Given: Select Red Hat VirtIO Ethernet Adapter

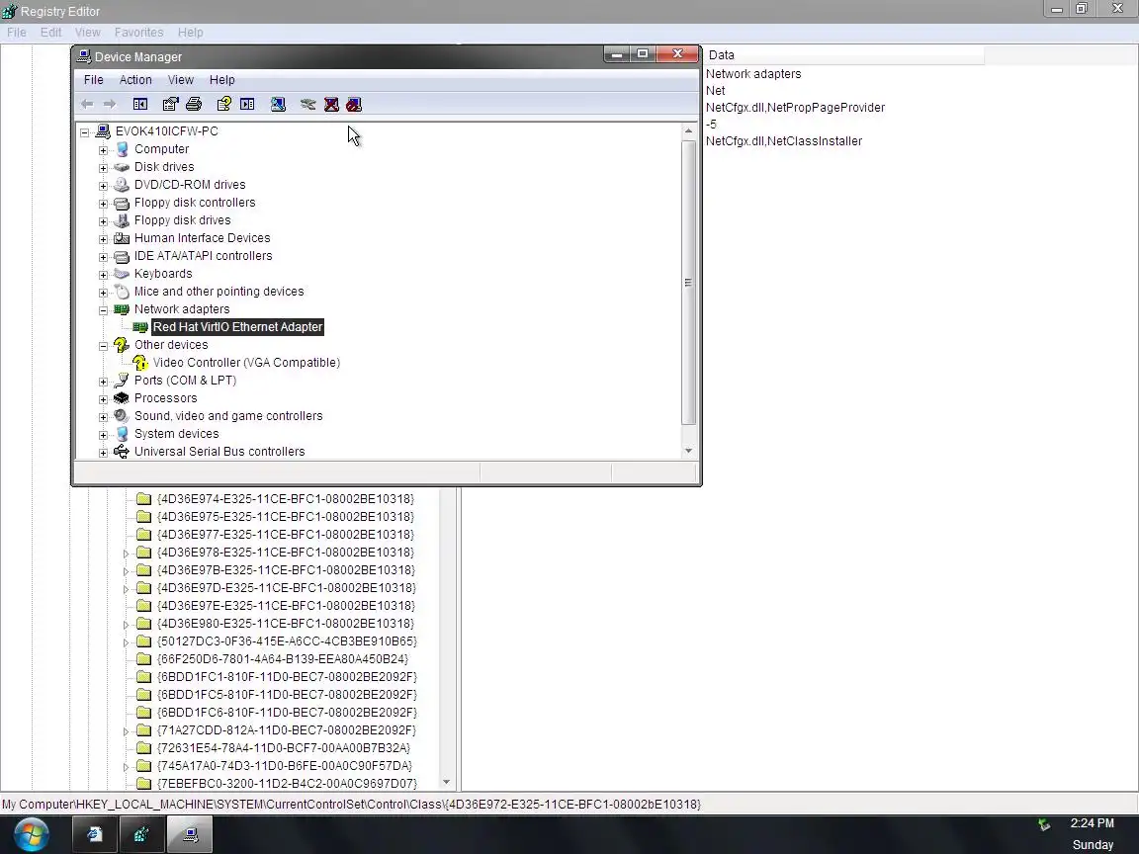Looking at the screenshot, I should click(x=237, y=327).
